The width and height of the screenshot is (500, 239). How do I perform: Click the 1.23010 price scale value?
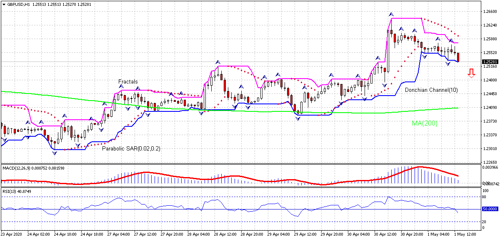click(x=490, y=148)
